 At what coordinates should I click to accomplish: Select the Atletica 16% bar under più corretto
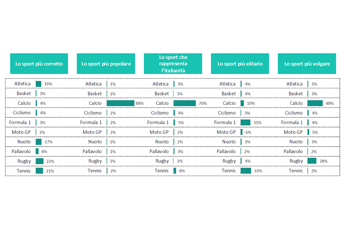(x=39, y=84)
